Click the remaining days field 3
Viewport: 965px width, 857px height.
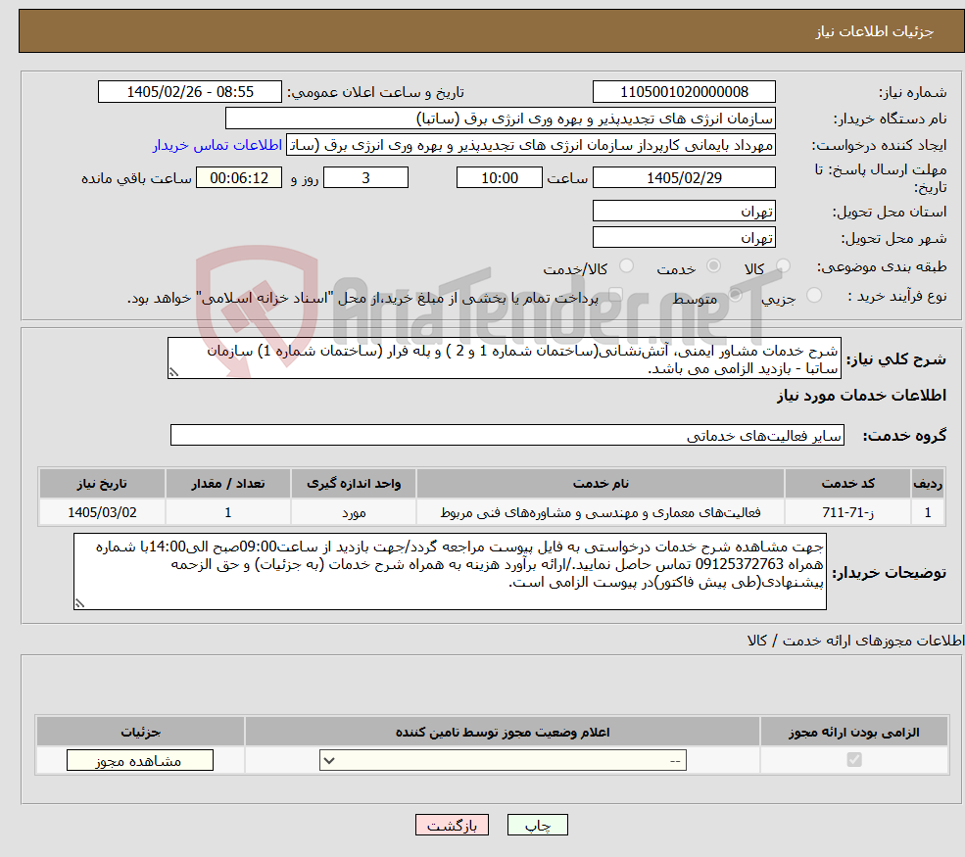click(365, 178)
